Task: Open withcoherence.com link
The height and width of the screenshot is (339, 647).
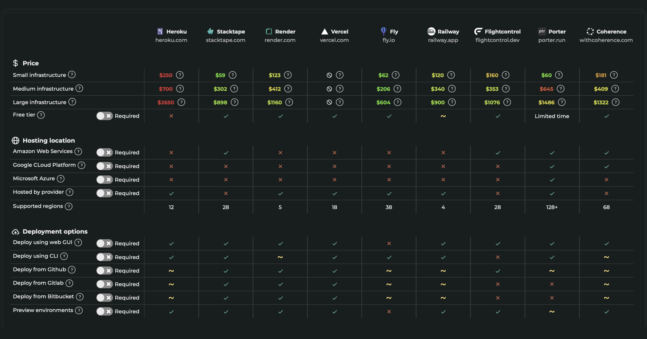Action: [x=606, y=40]
